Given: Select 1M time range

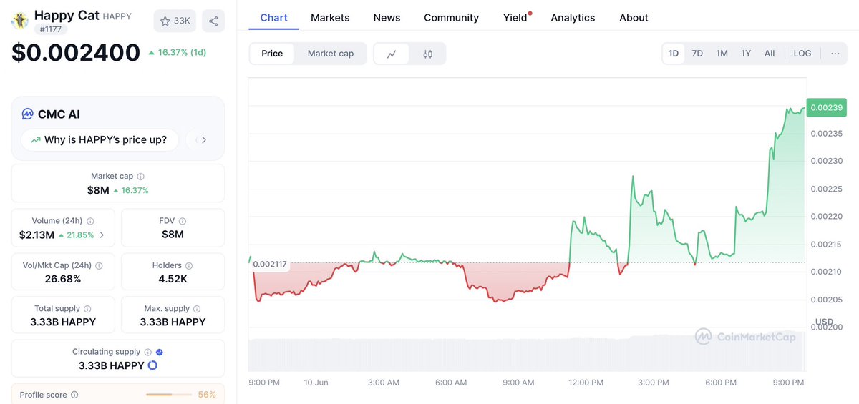Looking at the screenshot, I should click(x=722, y=54).
